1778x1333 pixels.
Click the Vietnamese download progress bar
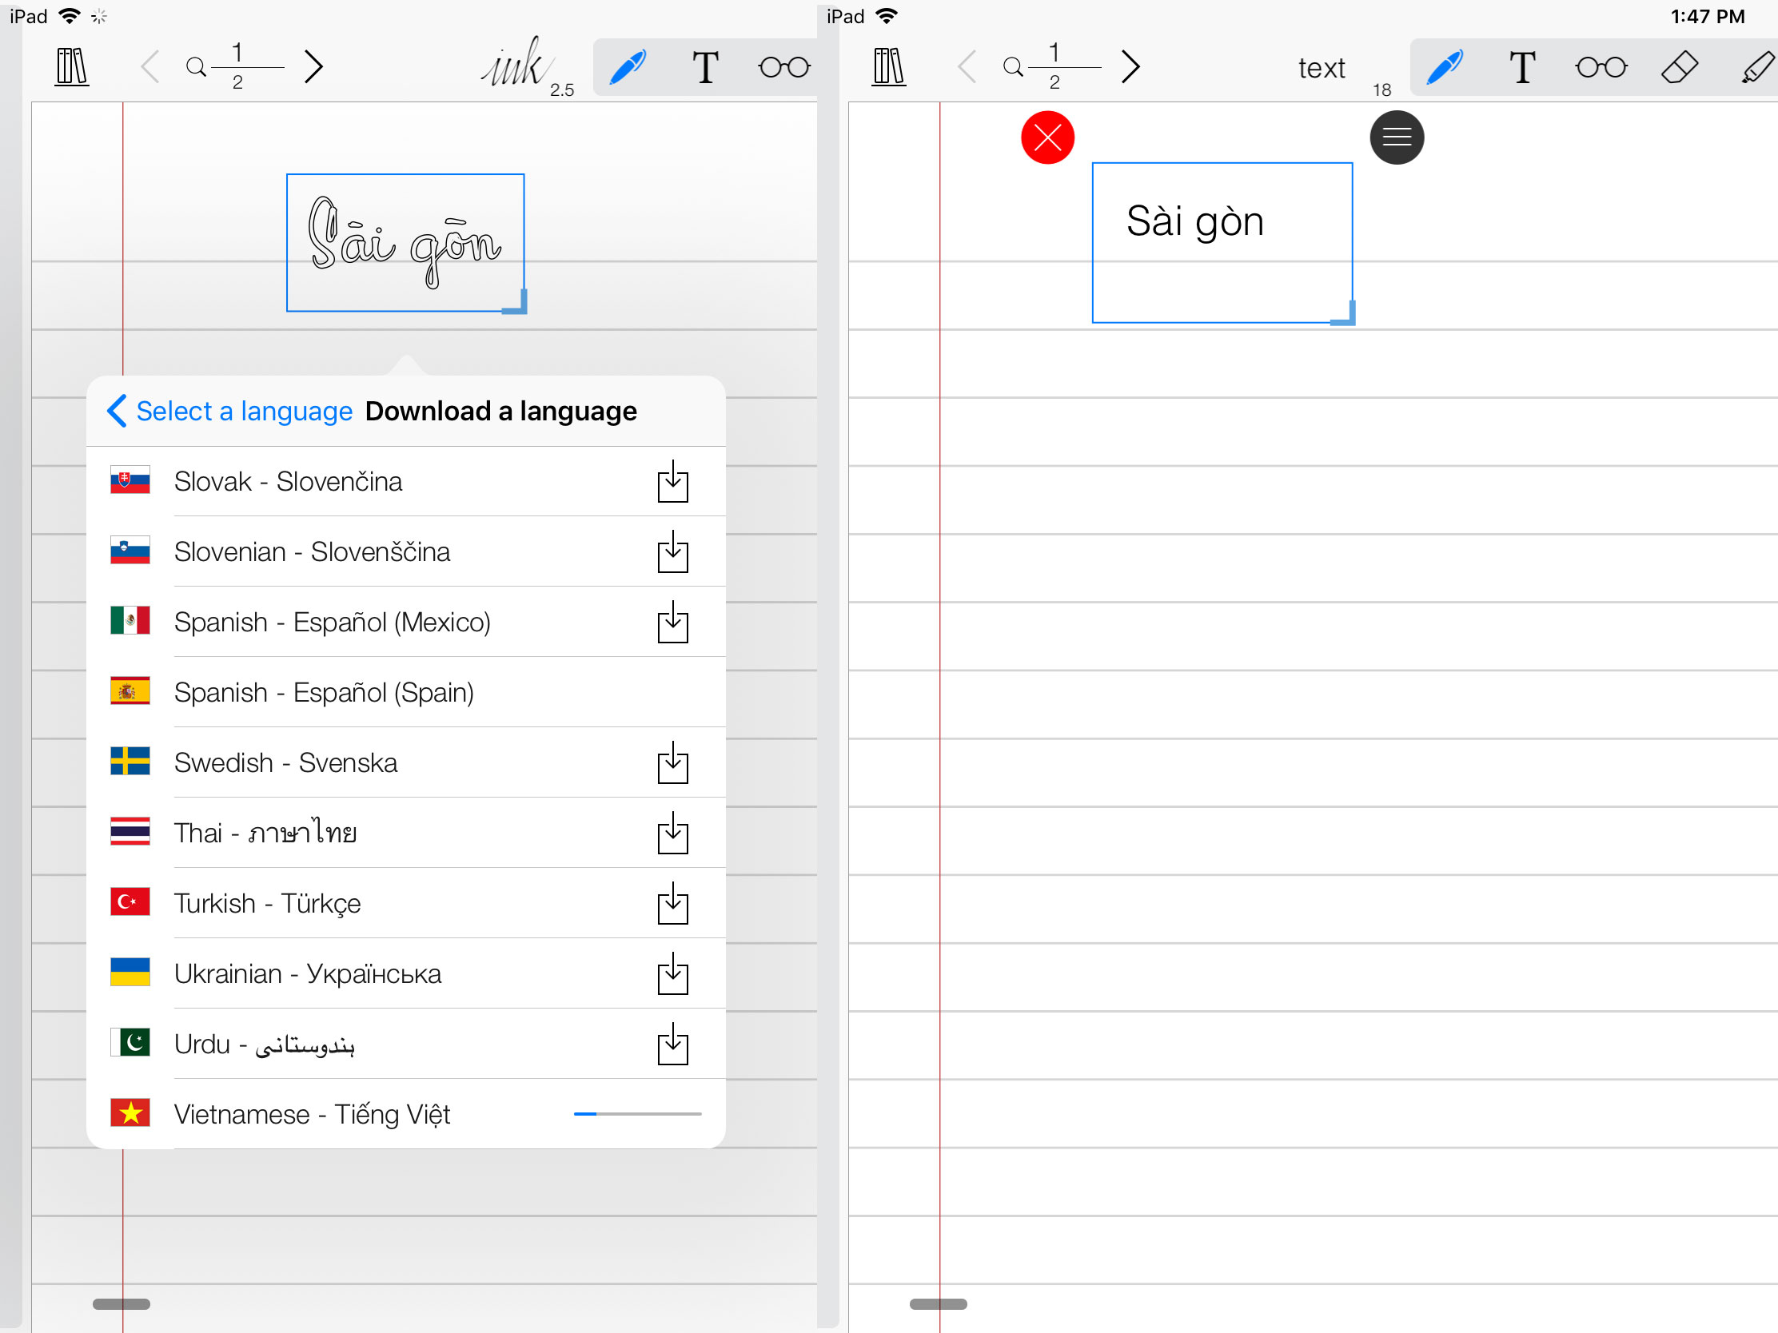point(636,1114)
